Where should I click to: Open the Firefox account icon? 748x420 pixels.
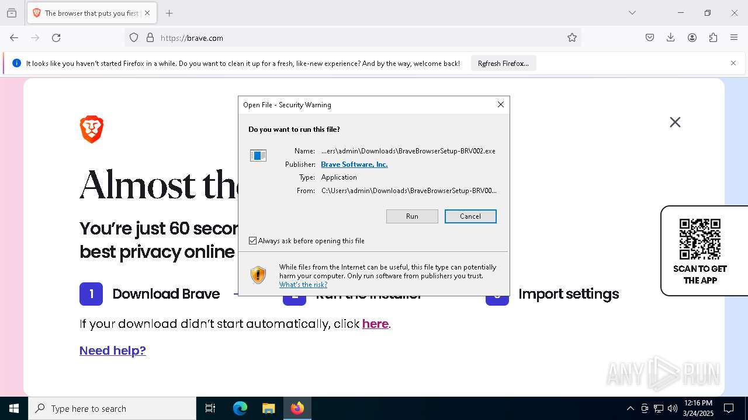coord(692,38)
